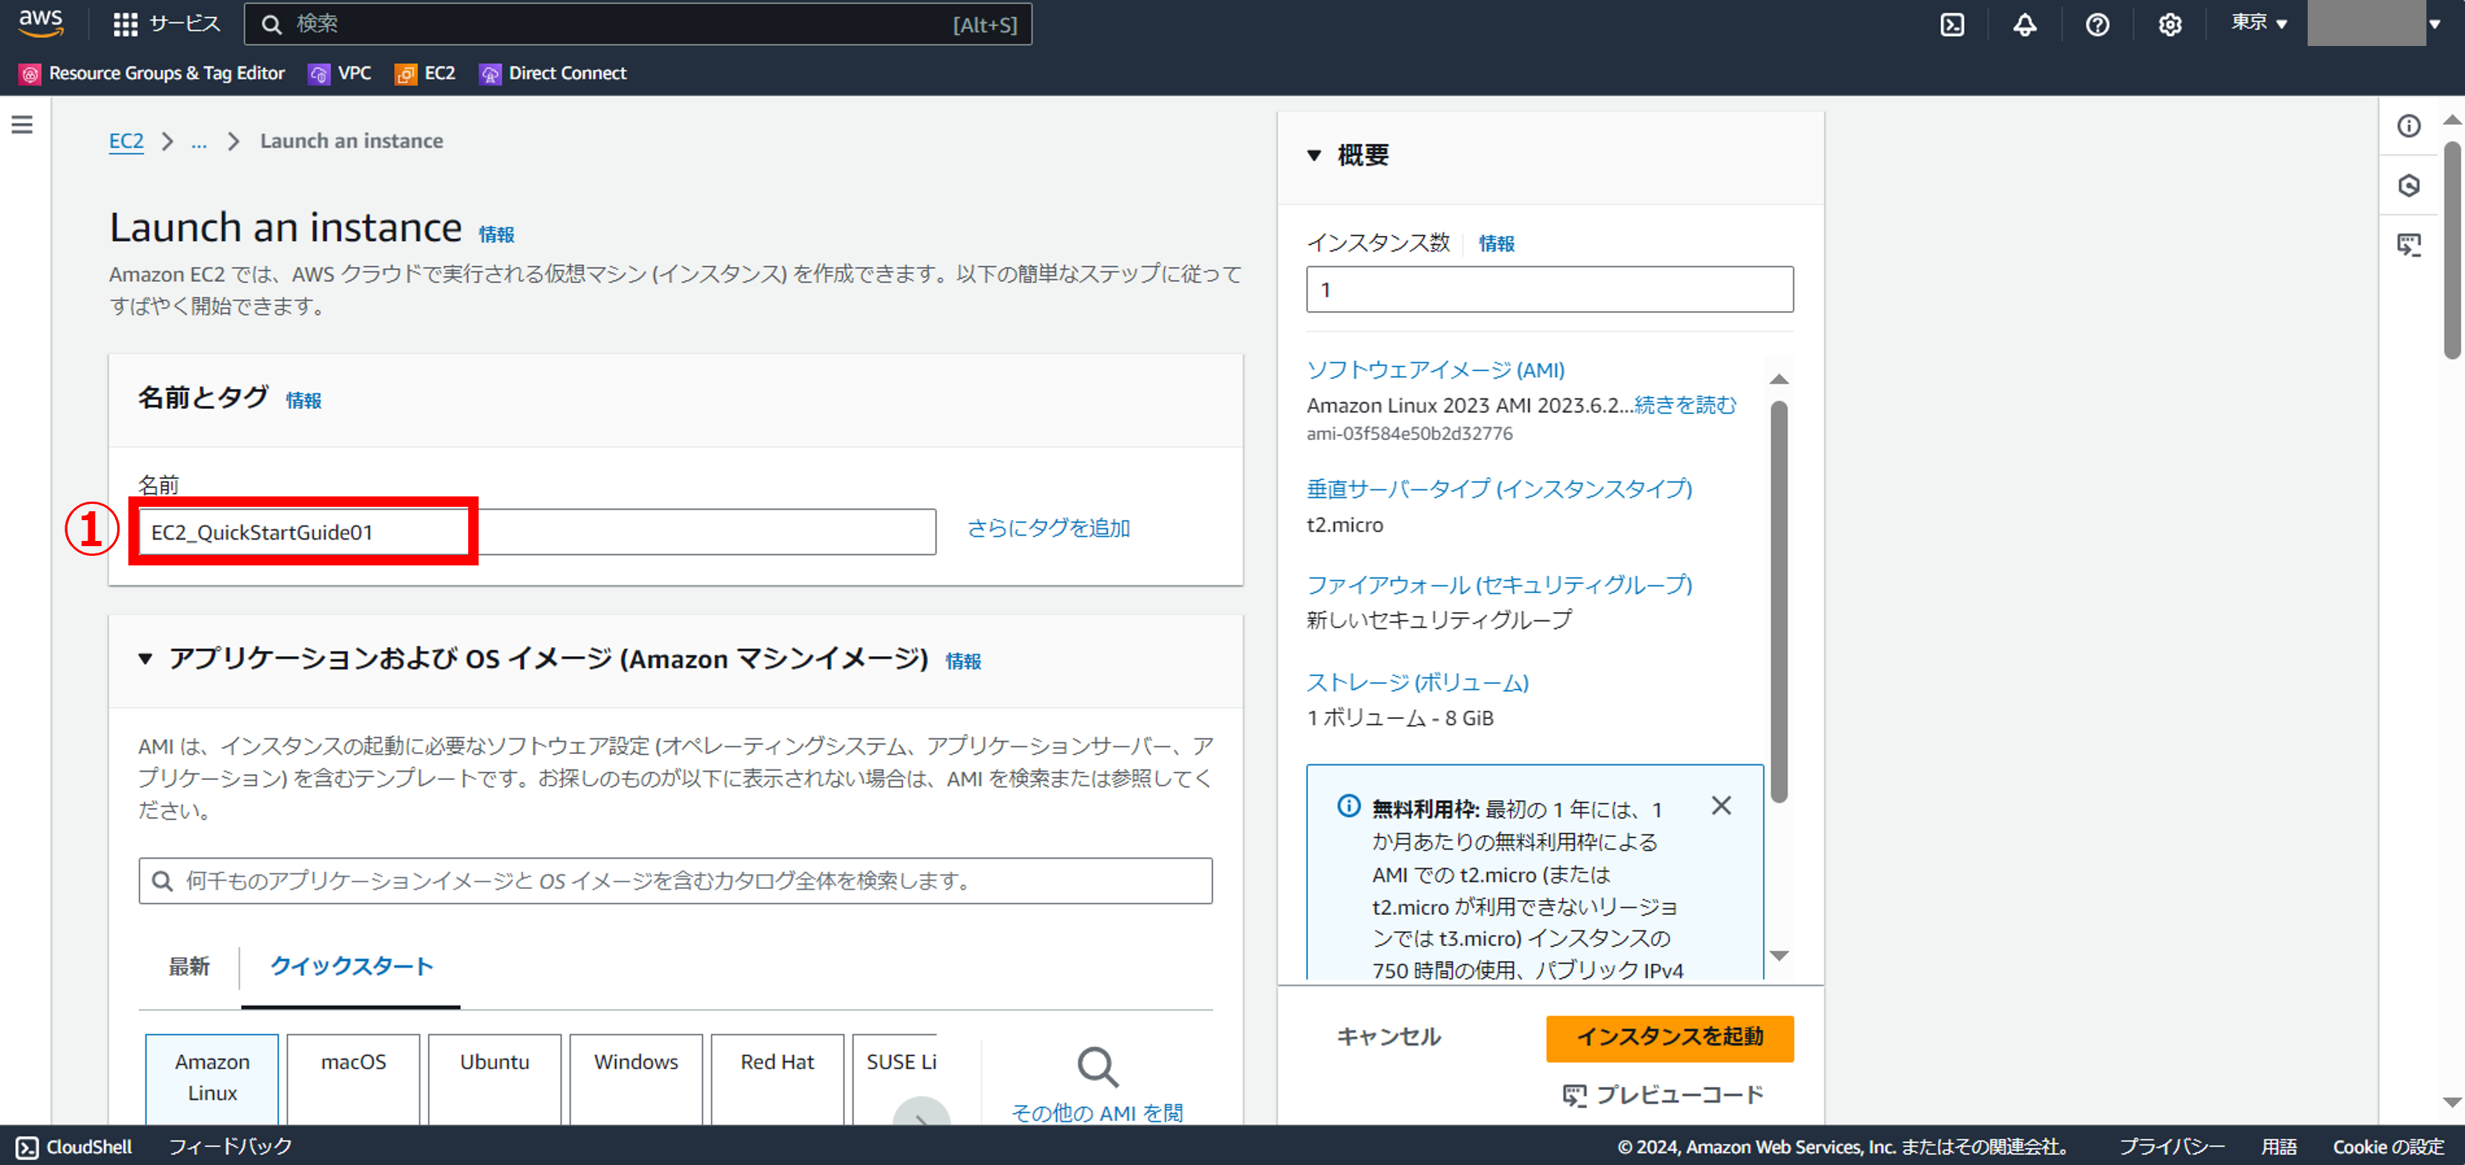Click the AMI catalog search field
This screenshot has height=1165, width=2465.
[x=675, y=881]
